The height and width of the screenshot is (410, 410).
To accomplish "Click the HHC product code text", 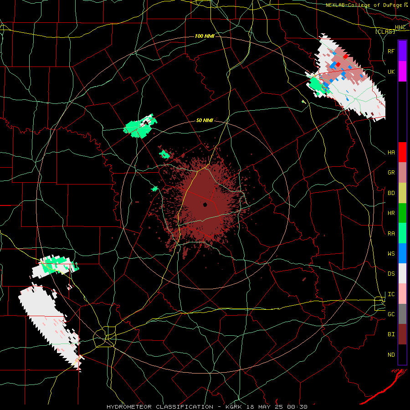I will 400,27.
